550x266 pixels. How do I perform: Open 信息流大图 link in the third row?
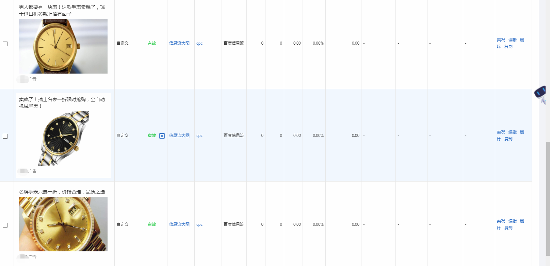[179, 224]
